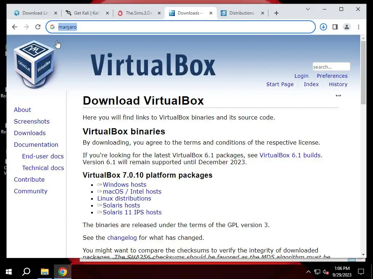Toggle the Chrome side panel icon

click(335, 27)
